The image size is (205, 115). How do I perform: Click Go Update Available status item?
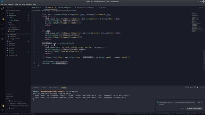(x=179, y=114)
